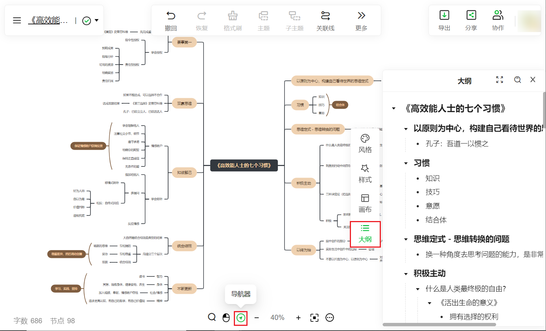
Task: Search within the outline panel
Action: point(518,80)
